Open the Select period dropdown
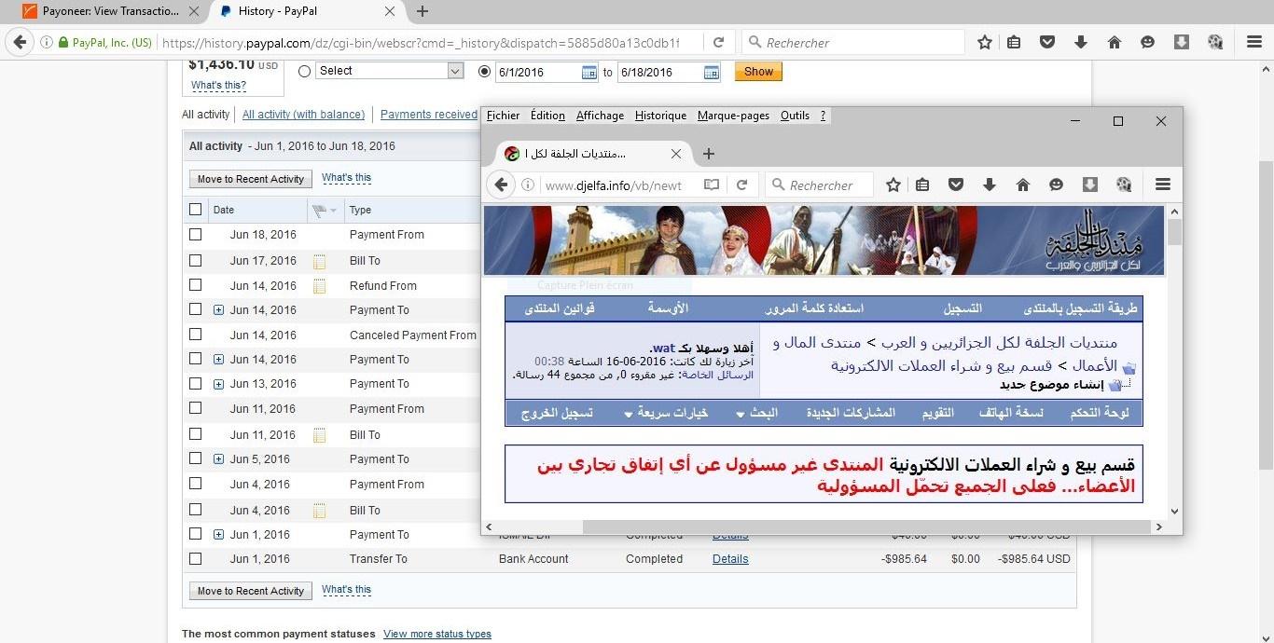Viewport: 1274px width, 643px height. point(389,71)
